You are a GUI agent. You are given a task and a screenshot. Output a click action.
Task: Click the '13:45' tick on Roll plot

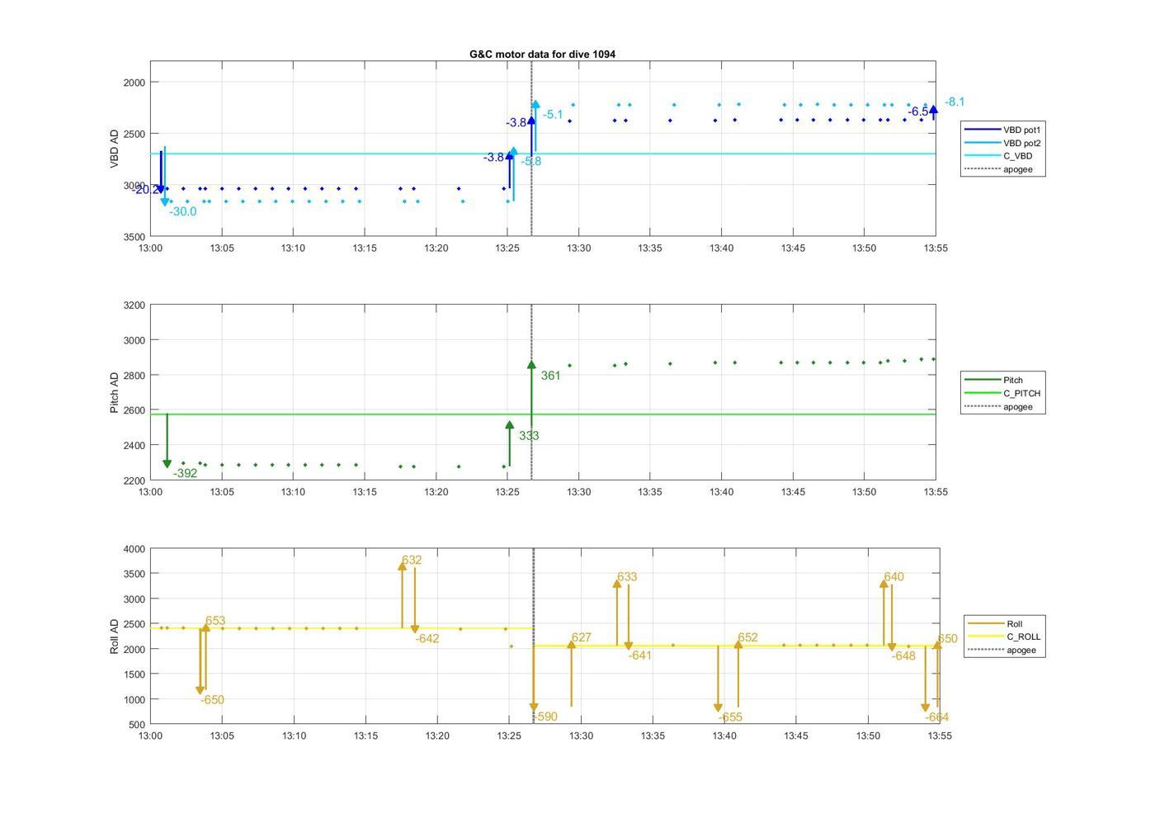click(x=796, y=736)
